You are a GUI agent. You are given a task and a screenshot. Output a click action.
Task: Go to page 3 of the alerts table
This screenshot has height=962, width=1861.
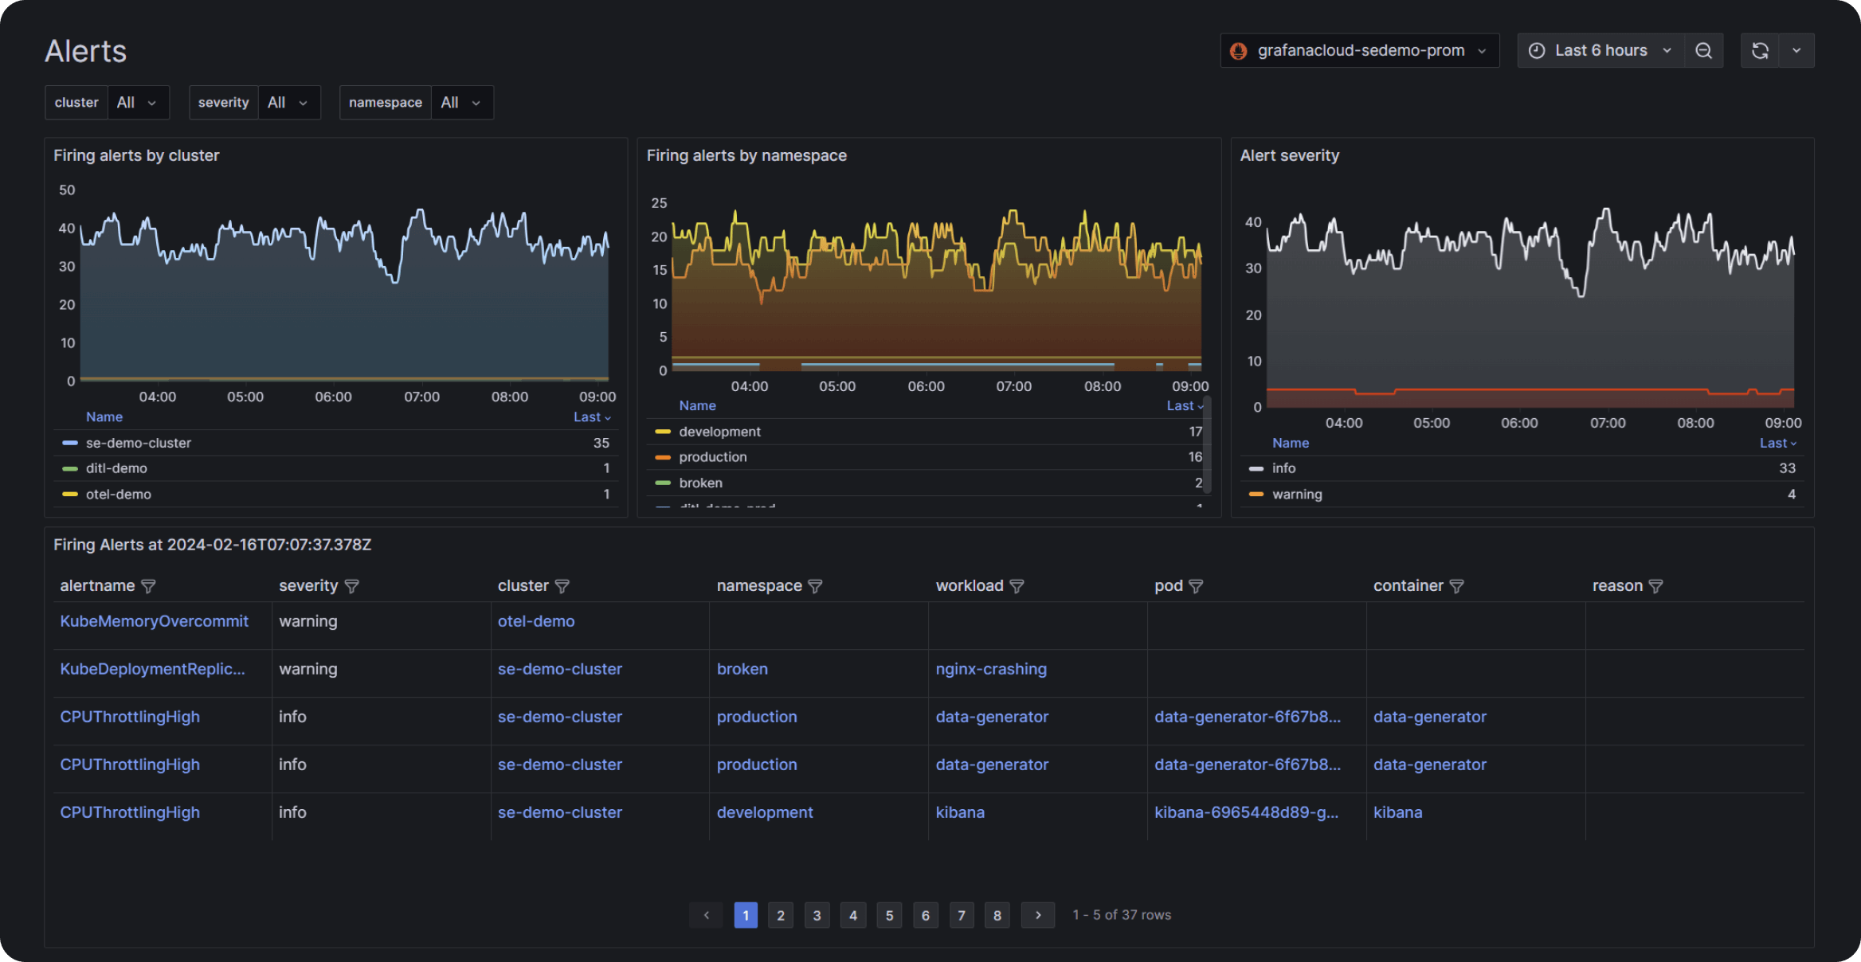[x=817, y=915]
